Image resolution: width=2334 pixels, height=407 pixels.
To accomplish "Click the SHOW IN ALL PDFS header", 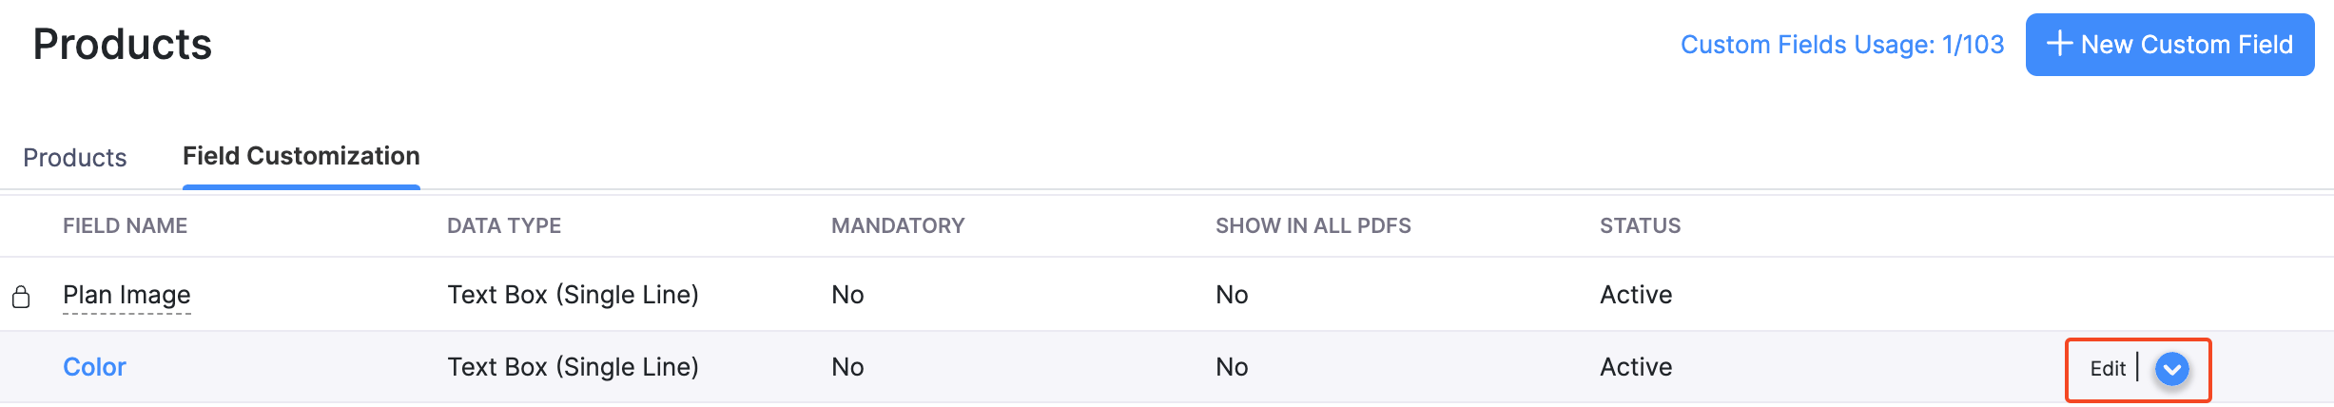I will point(1313,225).
